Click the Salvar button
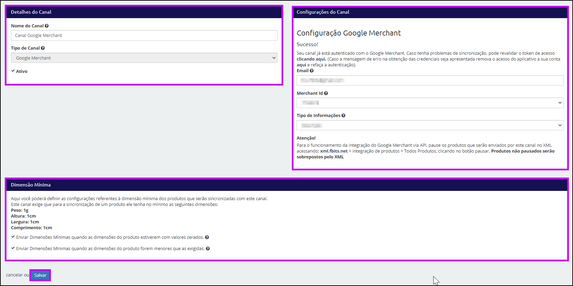Screen dimensions: 573x286 pyautogui.click(x=40, y=275)
